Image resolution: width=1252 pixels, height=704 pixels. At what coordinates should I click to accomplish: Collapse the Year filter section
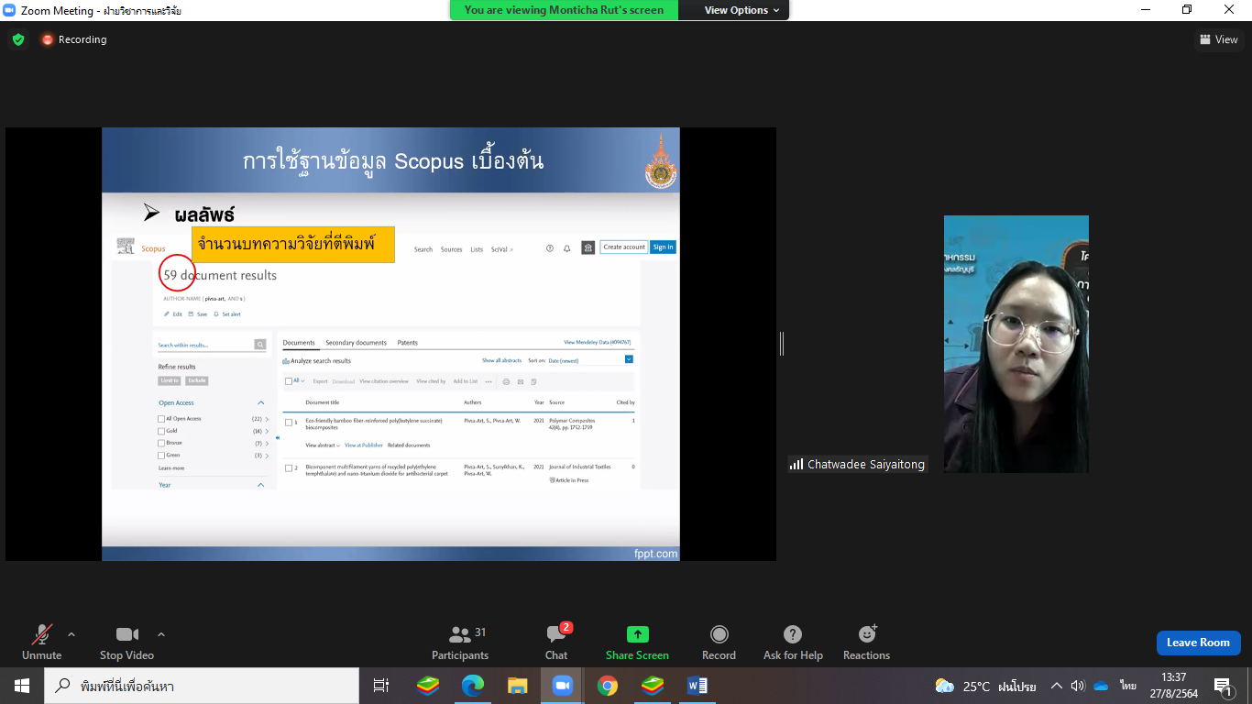261,485
